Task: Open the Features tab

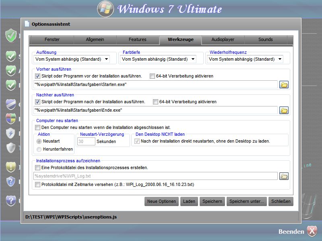Action: tap(137, 39)
